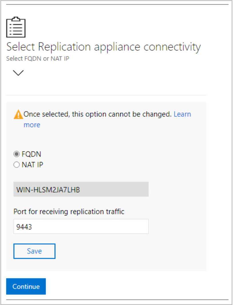Expand the chevron below Select FQDN or NAT IP
233x305 pixels.
click(x=18, y=73)
